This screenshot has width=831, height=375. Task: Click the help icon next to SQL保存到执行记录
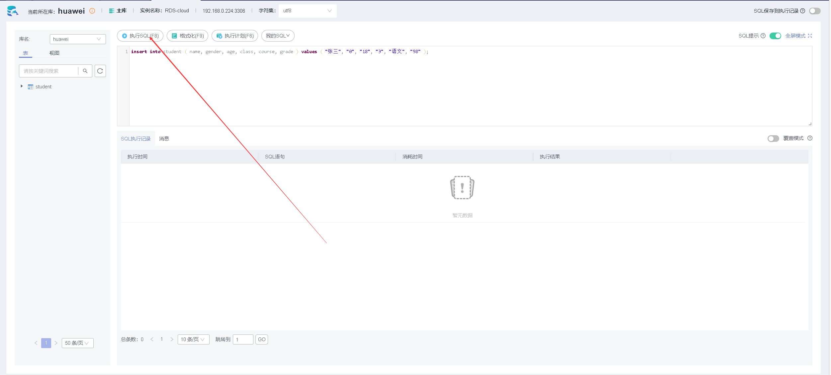(x=802, y=11)
